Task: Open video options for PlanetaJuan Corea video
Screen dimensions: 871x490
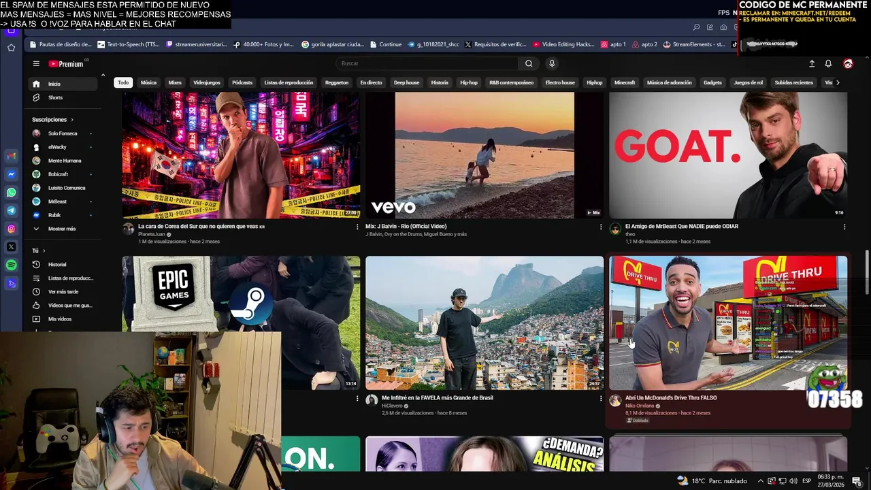Action: tap(357, 227)
